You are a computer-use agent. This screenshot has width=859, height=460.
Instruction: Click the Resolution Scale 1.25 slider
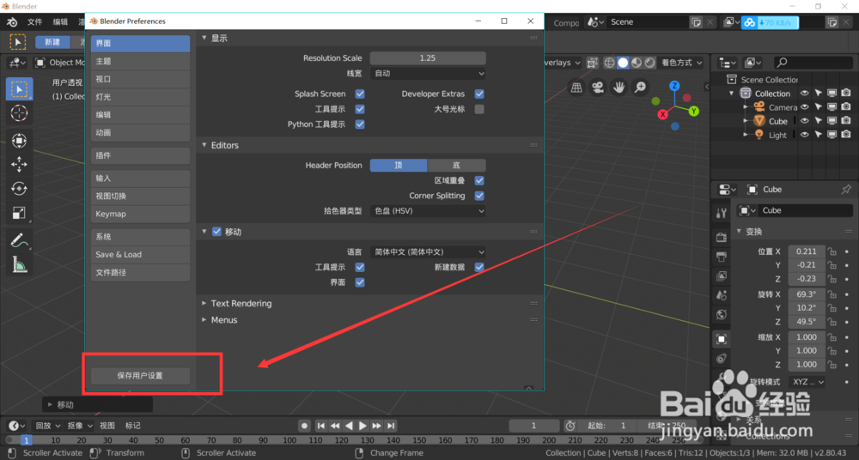428,58
